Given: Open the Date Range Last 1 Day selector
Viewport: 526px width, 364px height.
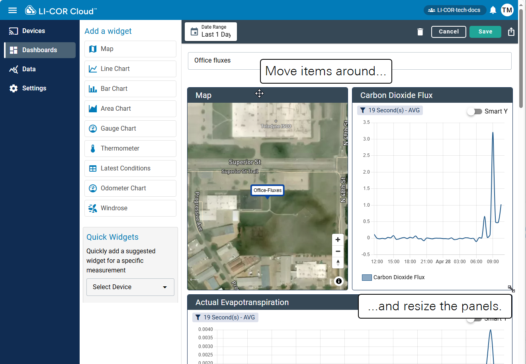Looking at the screenshot, I should tap(211, 31).
